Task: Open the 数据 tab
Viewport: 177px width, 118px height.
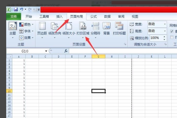Action: pyautogui.click(x=107, y=17)
